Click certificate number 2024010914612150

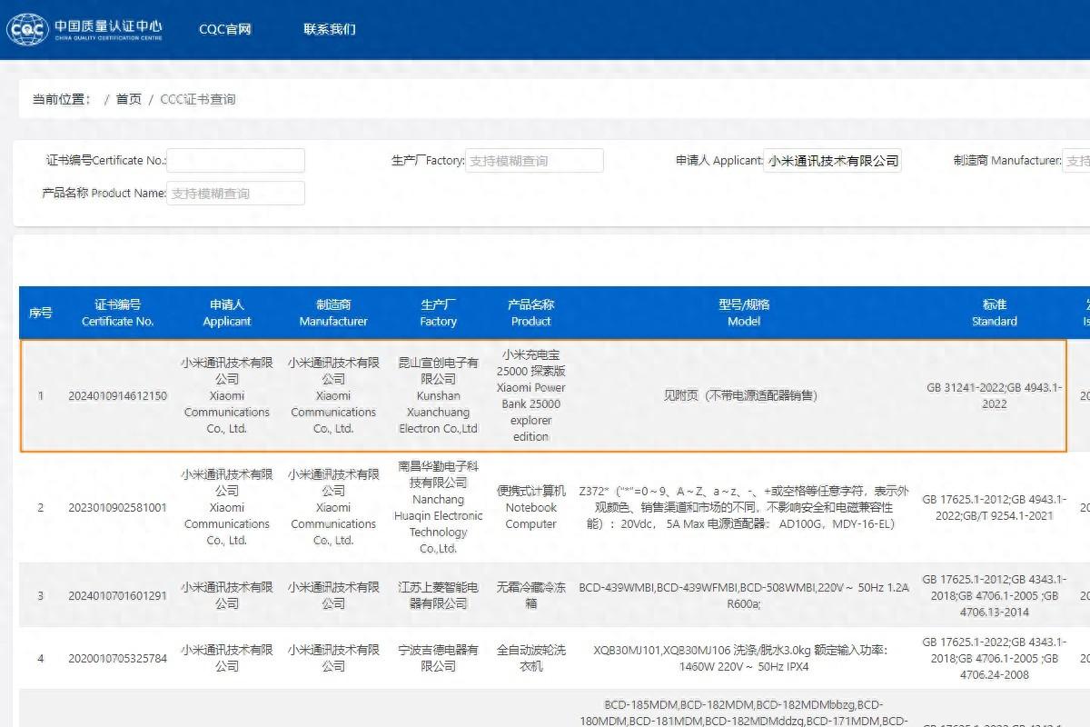coord(119,396)
